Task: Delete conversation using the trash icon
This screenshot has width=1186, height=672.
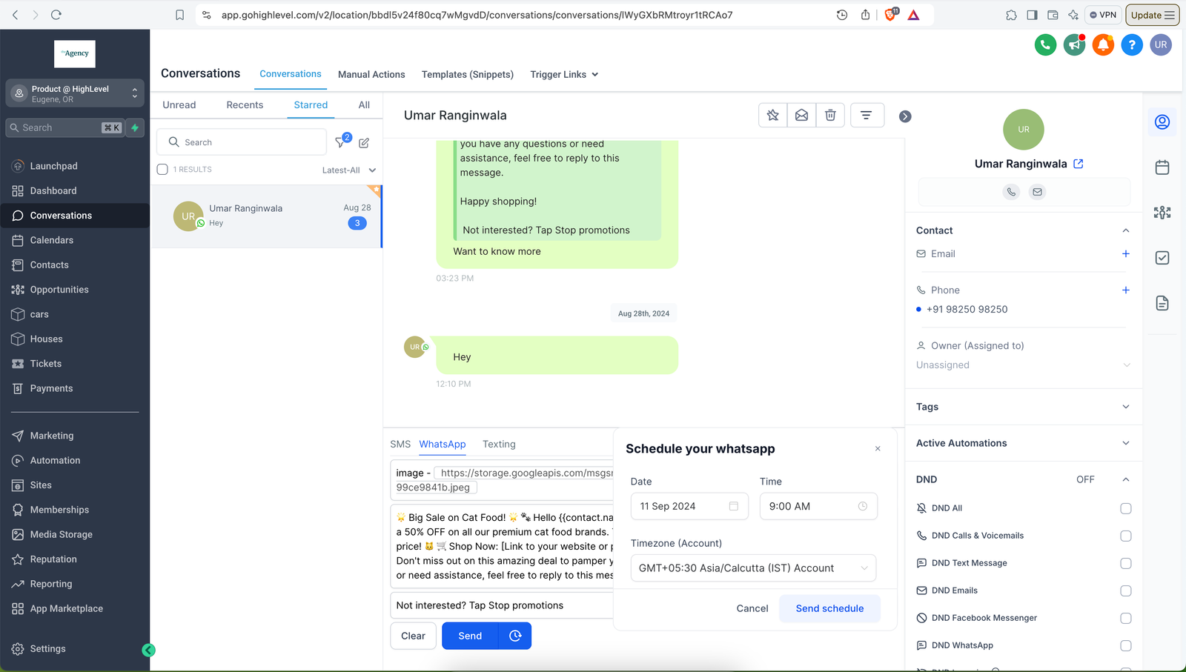Action: [830, 115]
